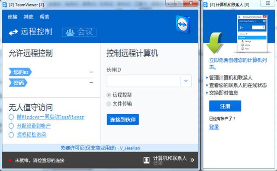This screenshot has width=277, height=171.
Task: Click the TeamViewer icon in the main title bar
Action: pos(4,5)
